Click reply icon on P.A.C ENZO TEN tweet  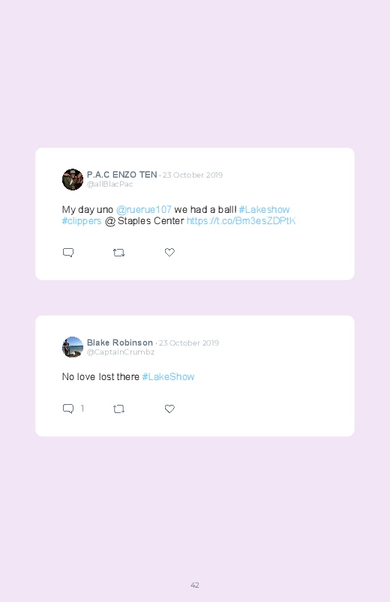pyautogui.click(x=68, y=253)
